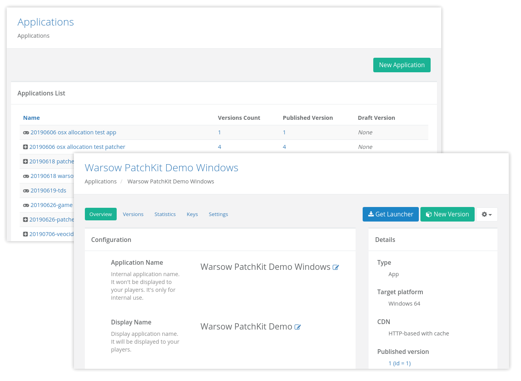
Task: Sort the list by the Name column header
Action: click(31, 117)
